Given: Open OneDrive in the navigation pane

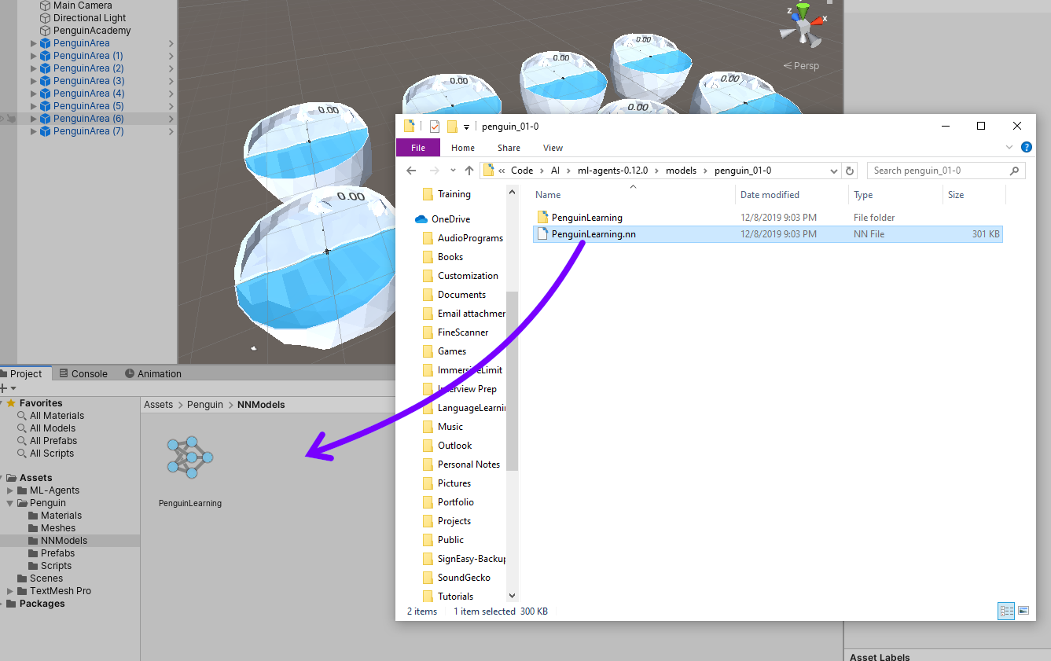Looking at the screenshot, I should pyautogui.click(x=450, y=219).
